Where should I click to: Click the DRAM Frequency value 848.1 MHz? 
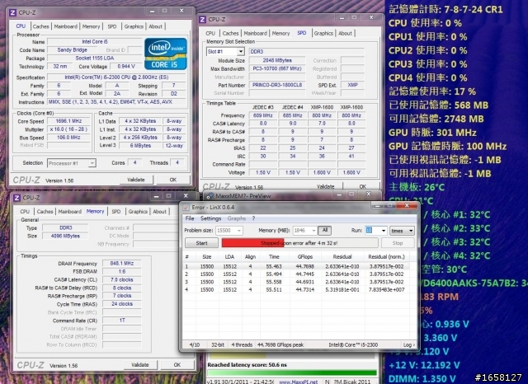click(121, 264)
